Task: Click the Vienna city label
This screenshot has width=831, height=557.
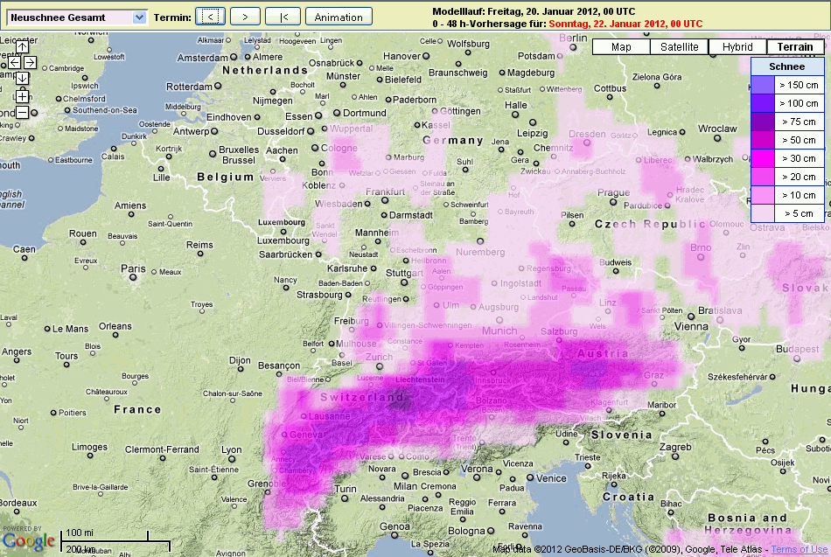Action: [691, 326]
